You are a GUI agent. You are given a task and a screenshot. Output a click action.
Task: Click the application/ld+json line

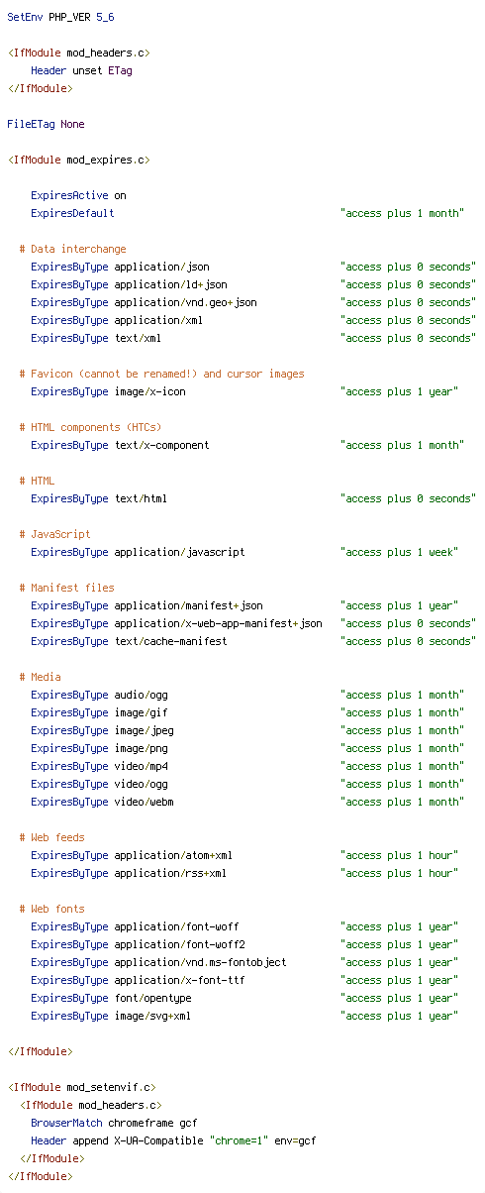pyautogui.click(x=252, y=285)
